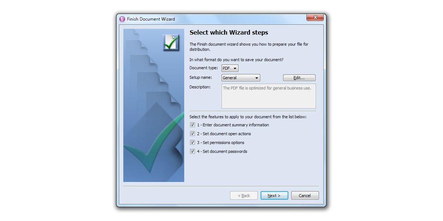Click the Finish Document Wizard app icon

(122, 19)
